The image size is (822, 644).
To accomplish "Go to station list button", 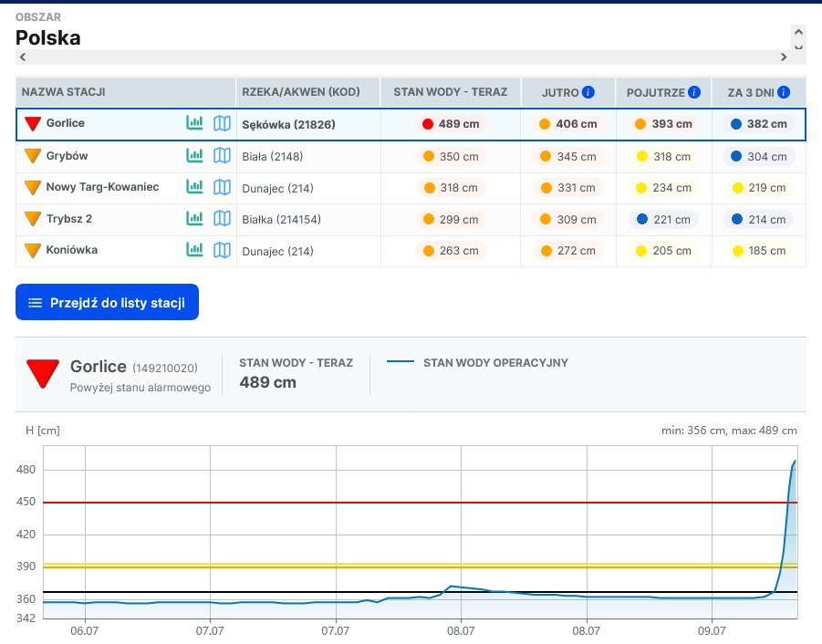I will point(107,302).
